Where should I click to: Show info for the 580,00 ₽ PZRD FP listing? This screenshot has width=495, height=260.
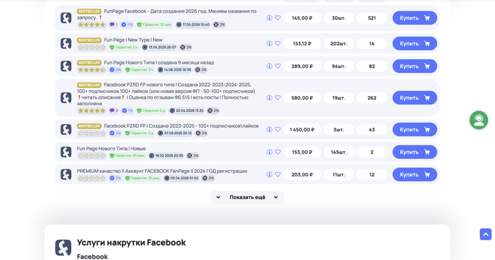click(x=269, y=98)
